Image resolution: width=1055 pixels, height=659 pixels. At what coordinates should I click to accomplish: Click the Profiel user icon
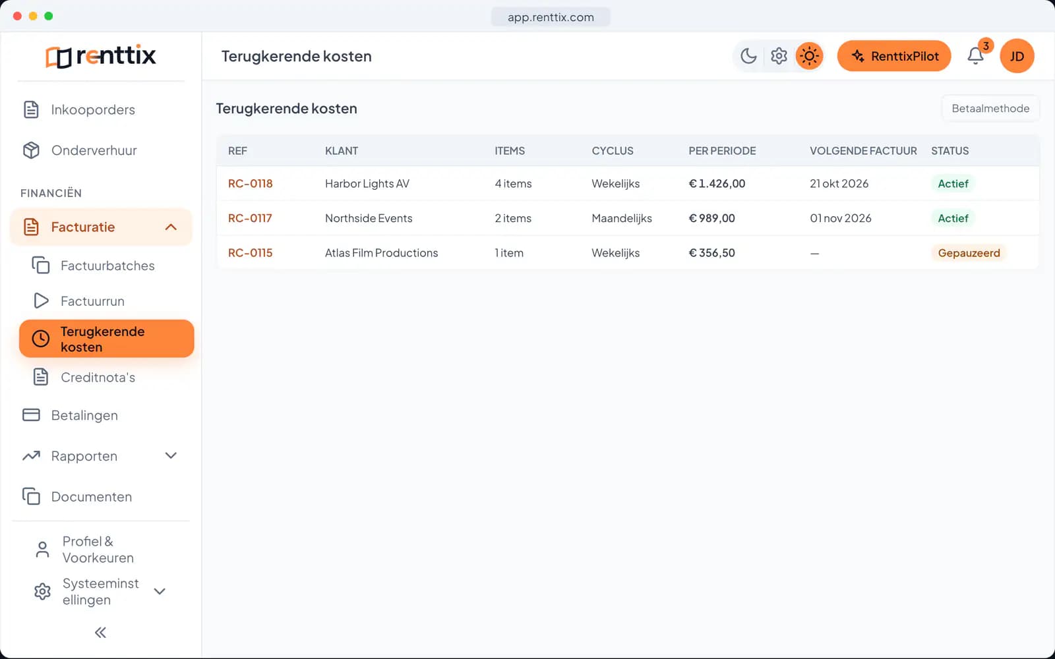pos(42,550)
